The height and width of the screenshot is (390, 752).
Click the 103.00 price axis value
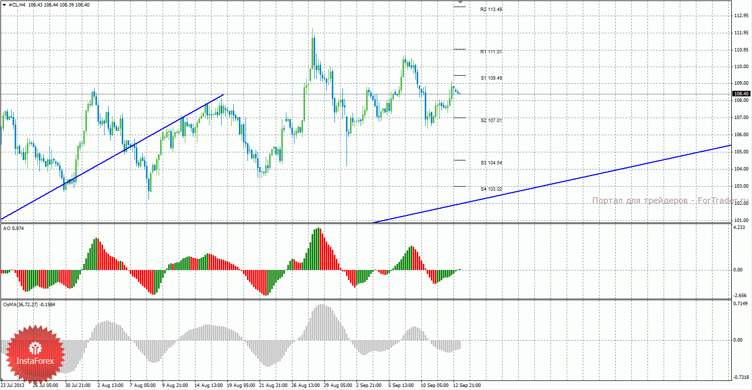(x=741, y=186)
